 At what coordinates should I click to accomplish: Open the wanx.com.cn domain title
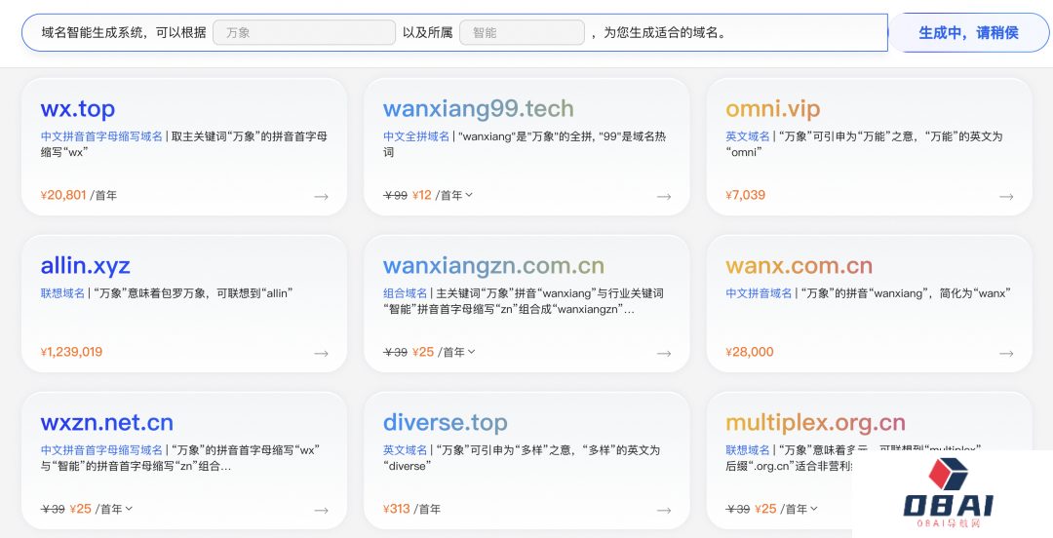pos(799,266)
